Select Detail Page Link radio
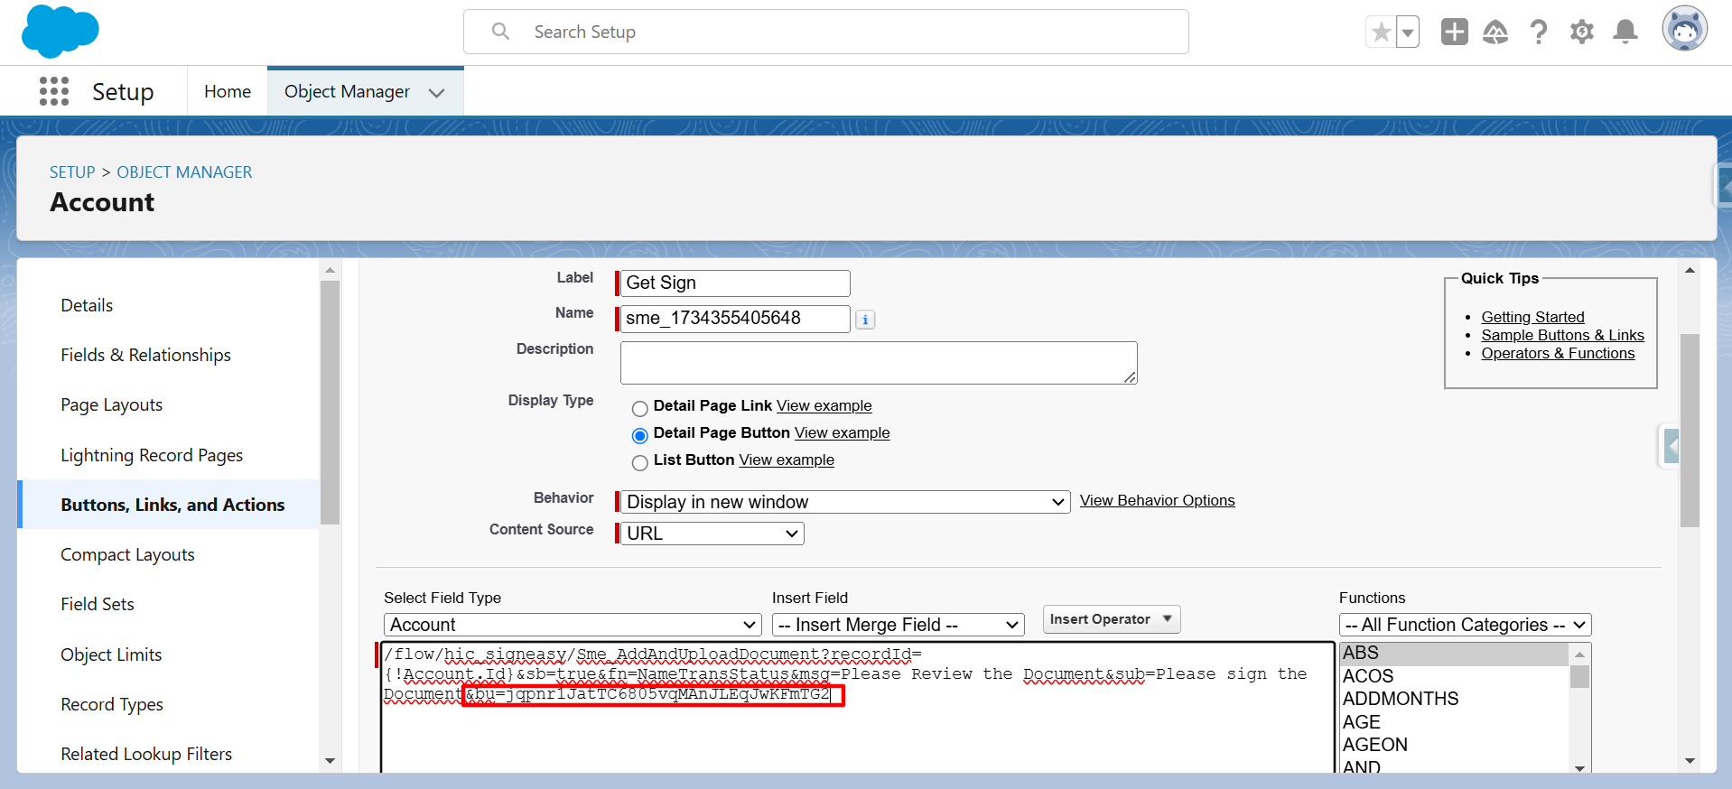This screenshot has width=1732, height=789. coord(640,408)
